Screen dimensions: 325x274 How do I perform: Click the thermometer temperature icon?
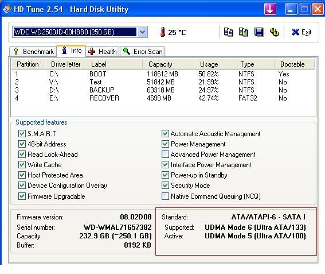point(163,32)
